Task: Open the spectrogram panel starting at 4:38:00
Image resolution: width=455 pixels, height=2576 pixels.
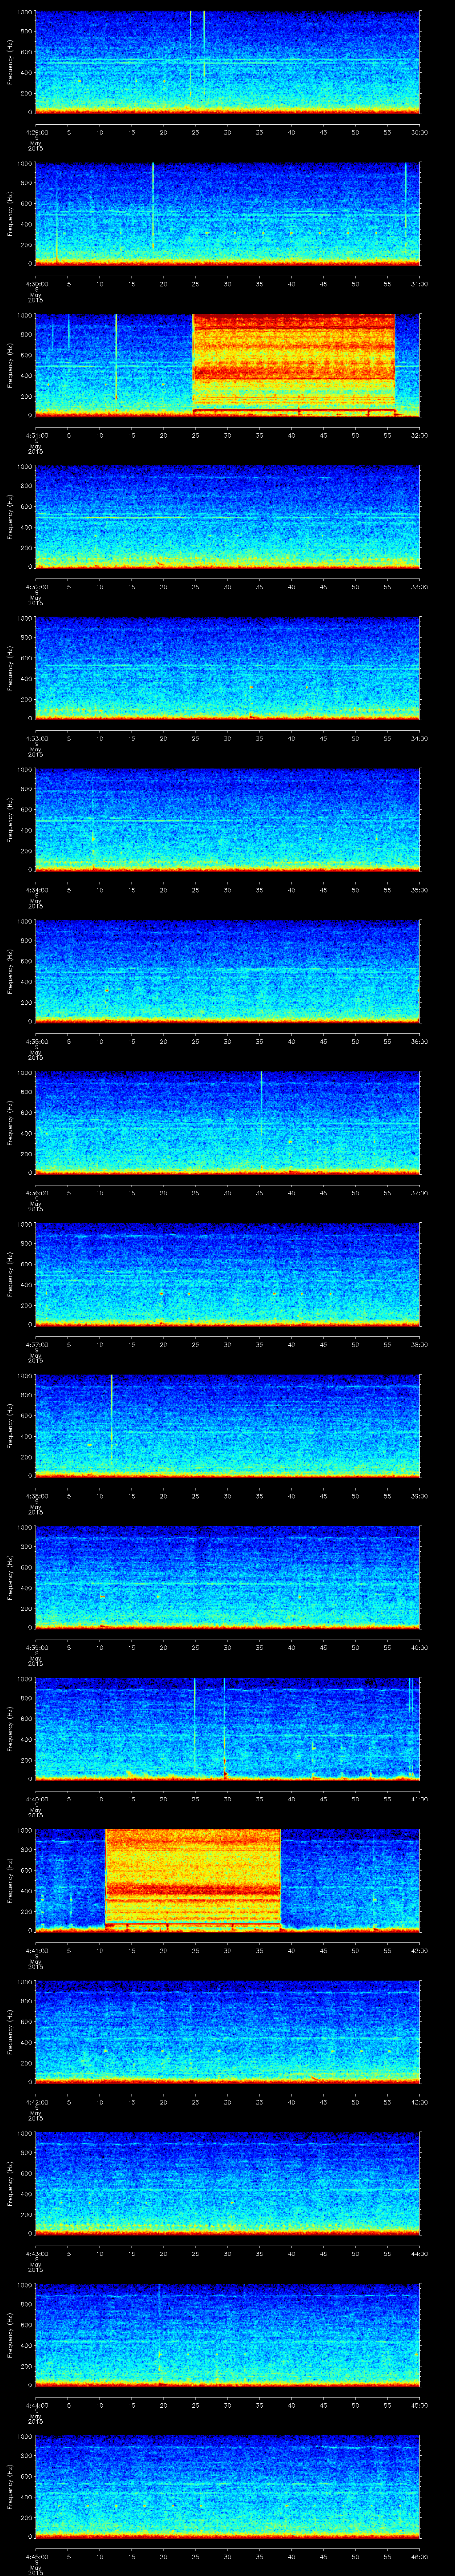Action: pos(227,1425)
